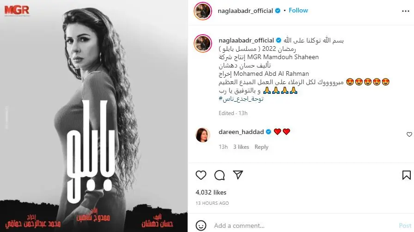Open naglaabadr_official username in header
This screenshot has height=232, width=414.
coord(245,11)
